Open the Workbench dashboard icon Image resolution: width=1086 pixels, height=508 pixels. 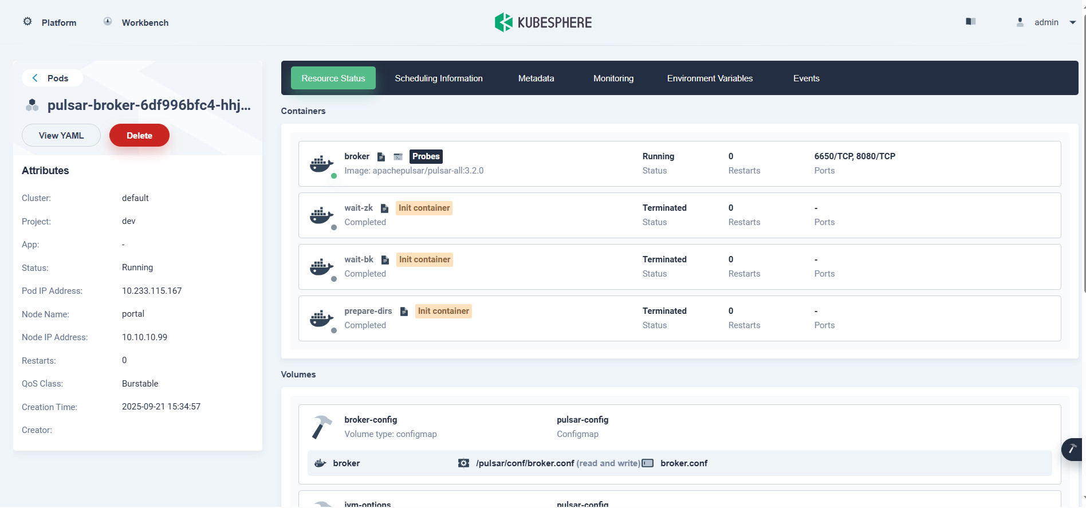pyautogui.click(x=108, y=22)
